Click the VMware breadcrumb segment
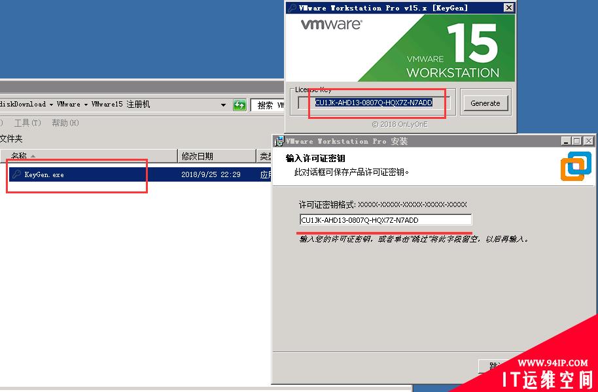The height and width of the screenshot is (392, 598). (x=69, y=105)
